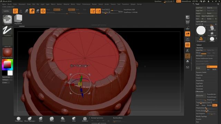Open the Zplugin menu
221x124 pixels.
click(x=133, y=4)
